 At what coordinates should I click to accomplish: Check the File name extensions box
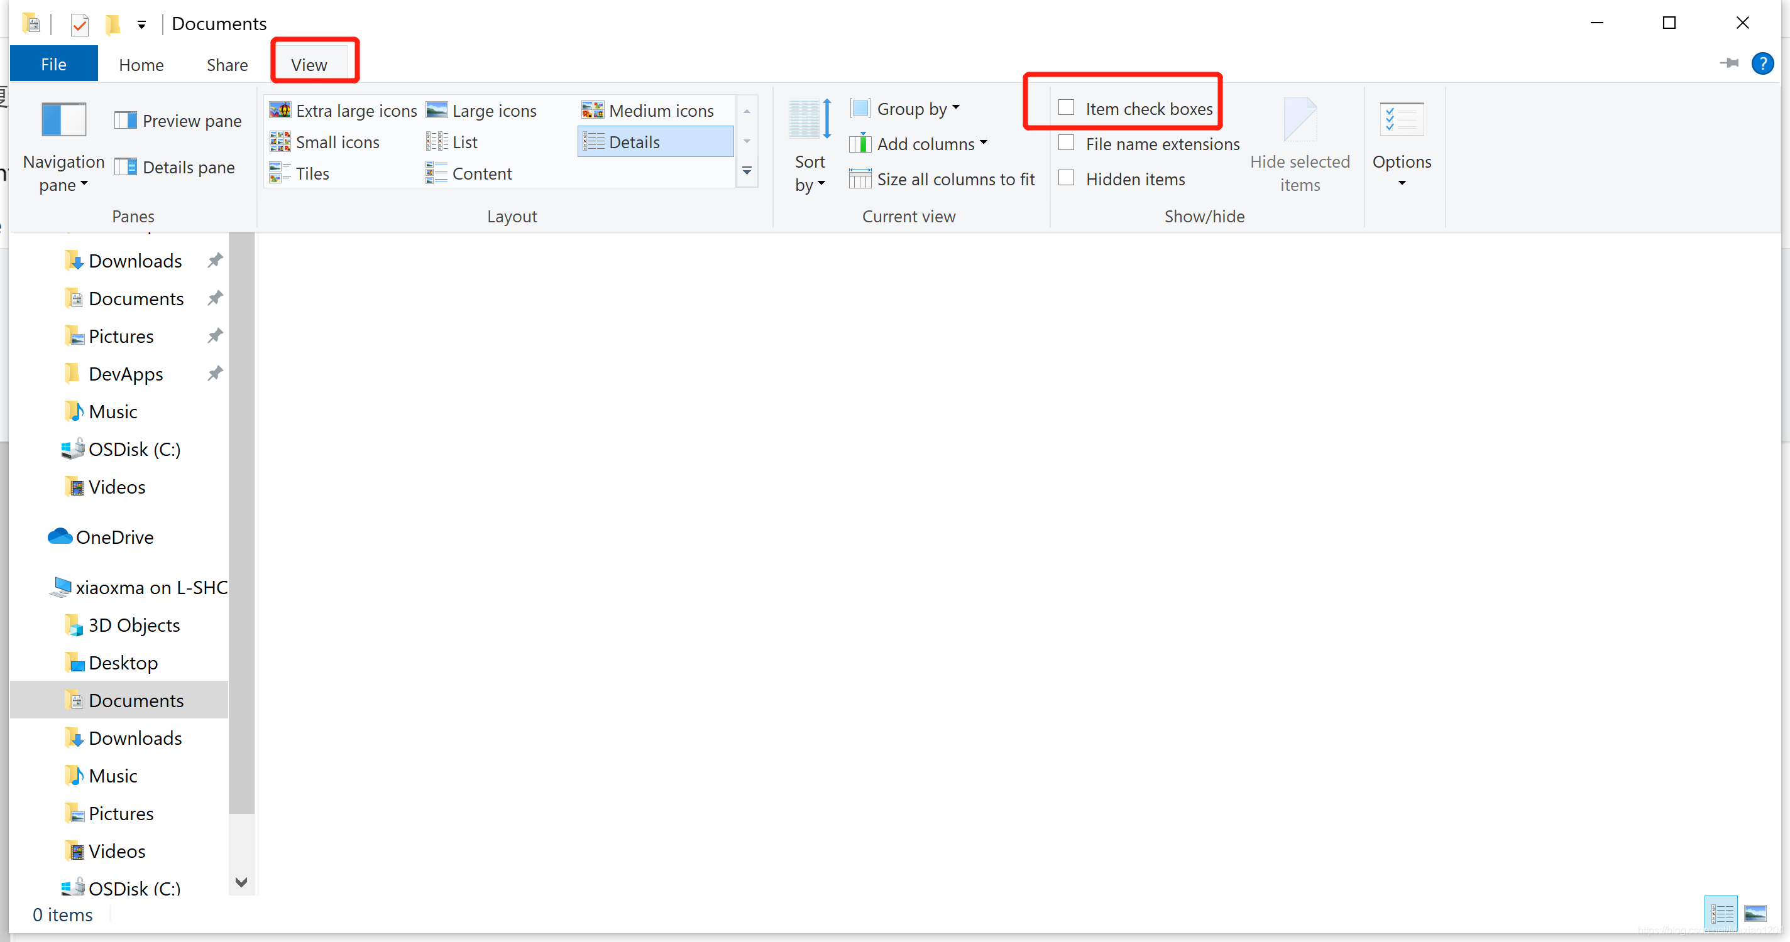1066,143
